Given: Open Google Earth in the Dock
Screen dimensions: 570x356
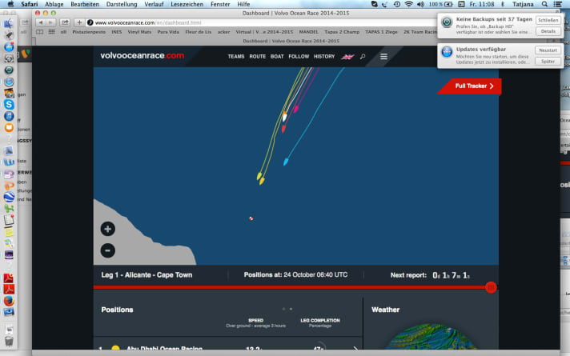Looking at the screenshot, I should (x=9, y=197).
